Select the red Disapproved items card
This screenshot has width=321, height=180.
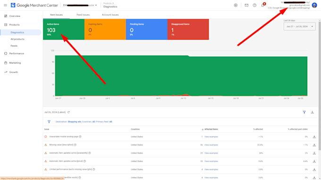(188, 29)
